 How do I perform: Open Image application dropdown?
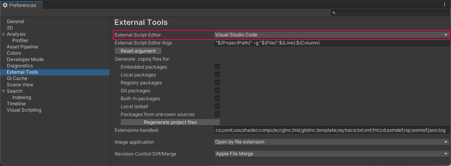click(331, 142)
